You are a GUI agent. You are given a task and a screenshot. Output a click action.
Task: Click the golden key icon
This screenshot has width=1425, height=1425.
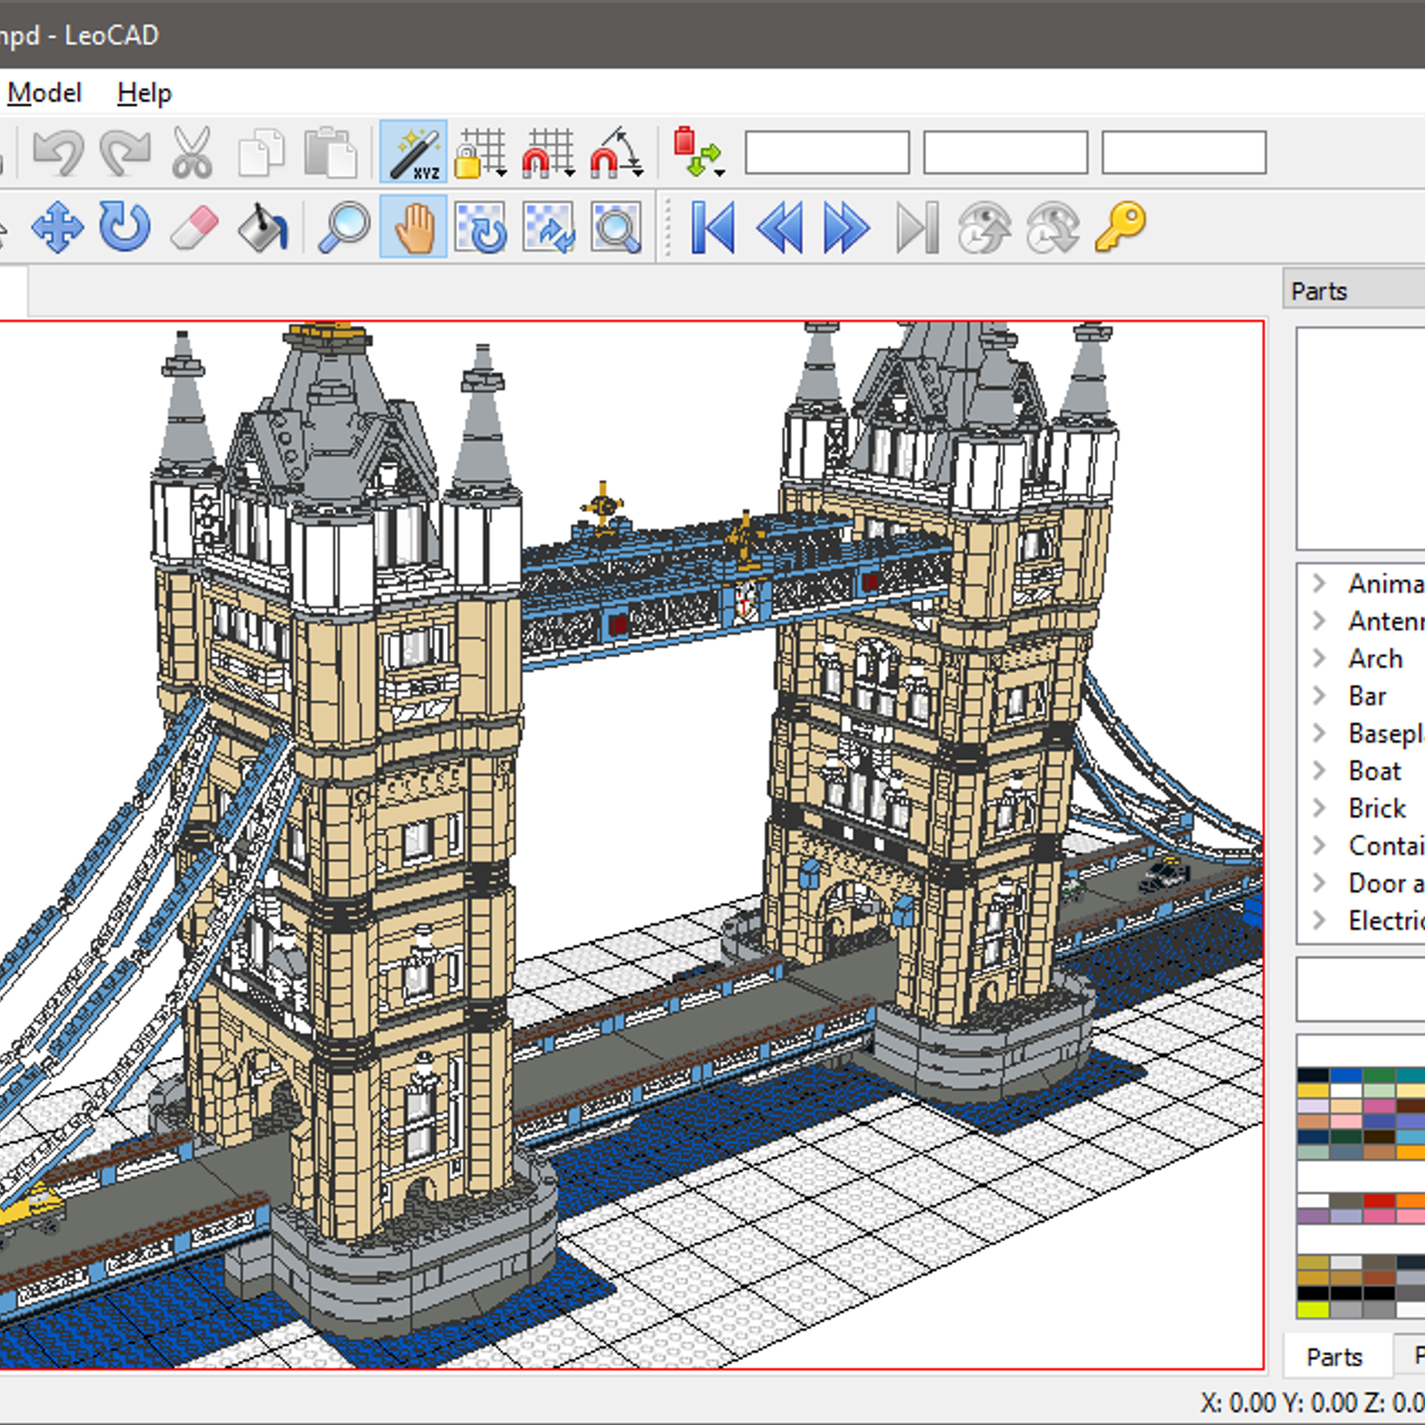1120,227
